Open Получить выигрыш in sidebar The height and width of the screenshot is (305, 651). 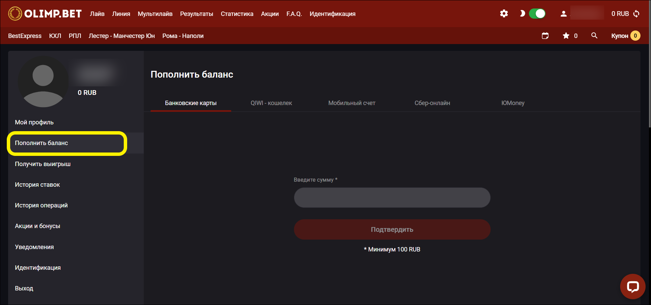coord(76,164)
